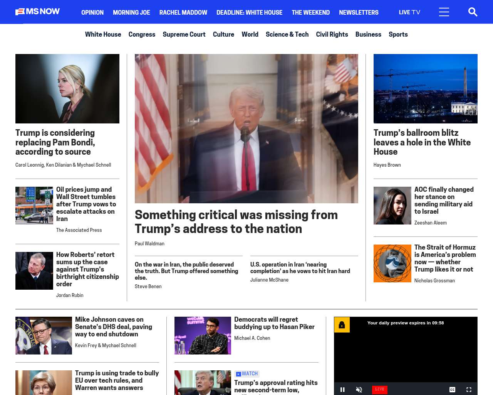The image size is (493, 395).
Task: Open the Pam Bondi photo thumbnail
Action: tap(67, 89)
